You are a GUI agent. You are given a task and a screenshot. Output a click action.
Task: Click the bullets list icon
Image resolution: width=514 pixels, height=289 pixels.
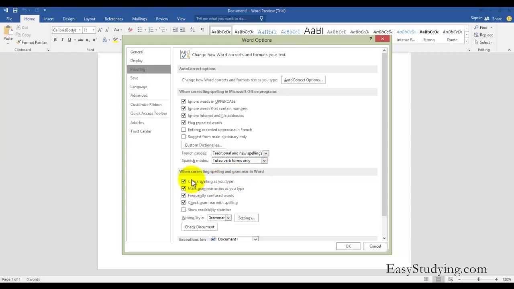pyautogui.click(x=140, y=30)
